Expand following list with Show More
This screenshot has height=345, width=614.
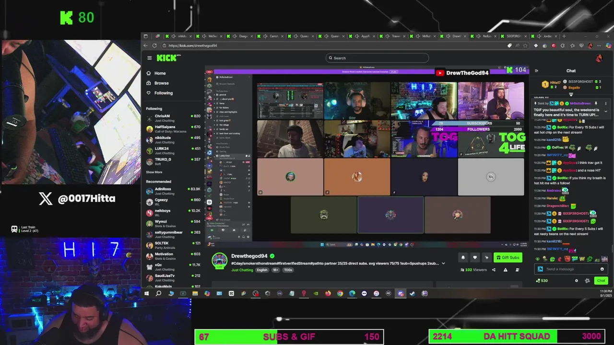click(154, 172)
